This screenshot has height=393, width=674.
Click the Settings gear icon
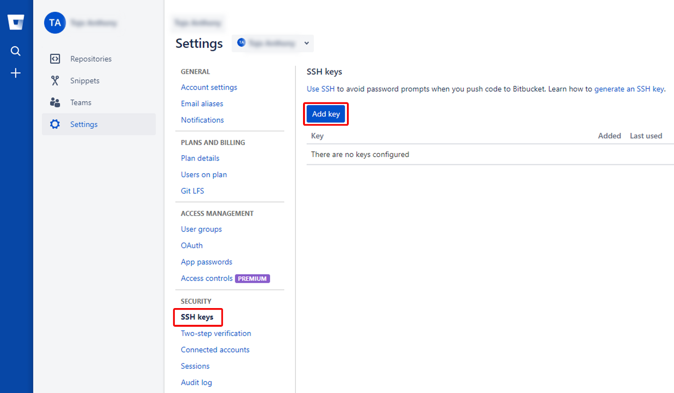(x=55, y=124)
